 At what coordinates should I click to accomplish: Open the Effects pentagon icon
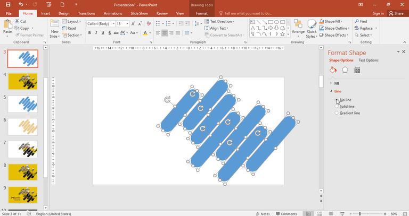[345, 70]
